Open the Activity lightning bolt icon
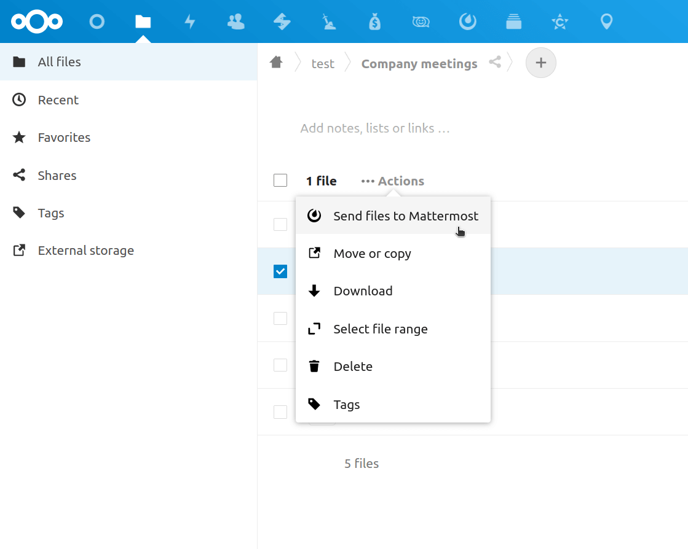The width and height of the screenshot is (688, 549). coord(189,21)
